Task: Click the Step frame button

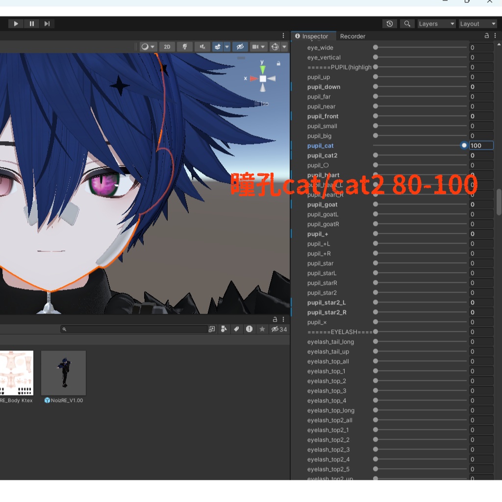Action: (x=47, y=24)
